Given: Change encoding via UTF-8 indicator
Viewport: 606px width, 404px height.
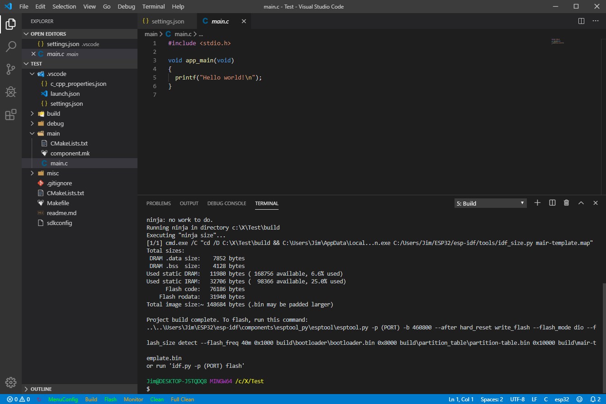Looking at the screenshot, I should point(517,399).
